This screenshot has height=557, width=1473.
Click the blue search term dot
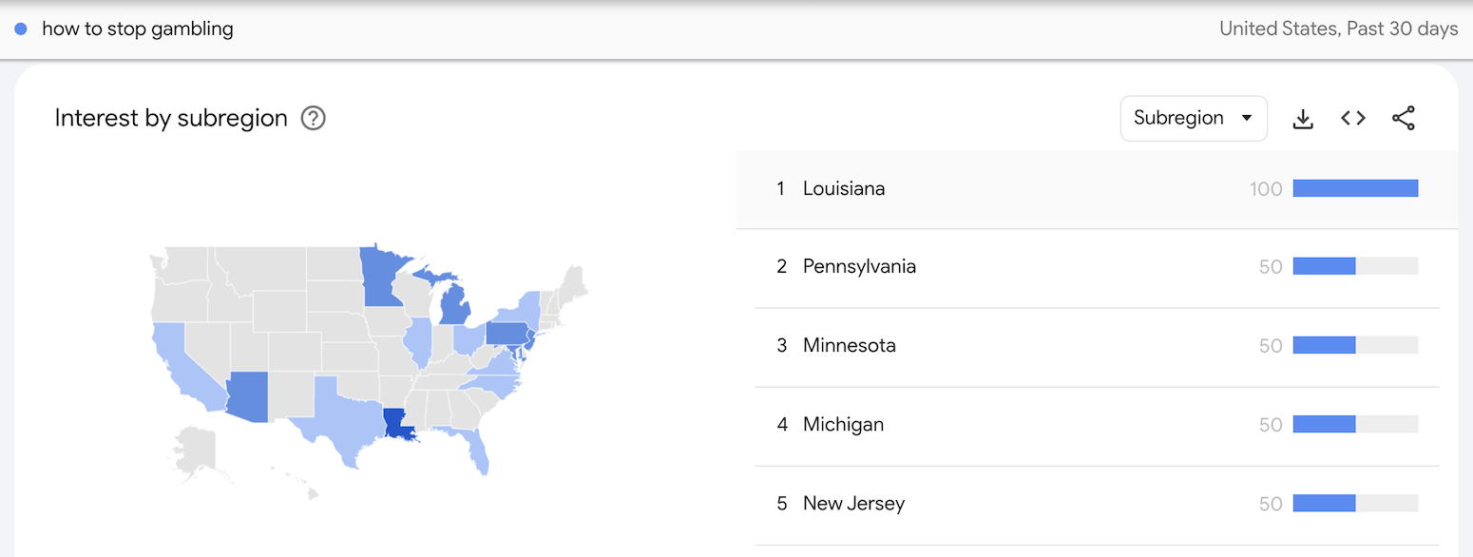point(21,29)
